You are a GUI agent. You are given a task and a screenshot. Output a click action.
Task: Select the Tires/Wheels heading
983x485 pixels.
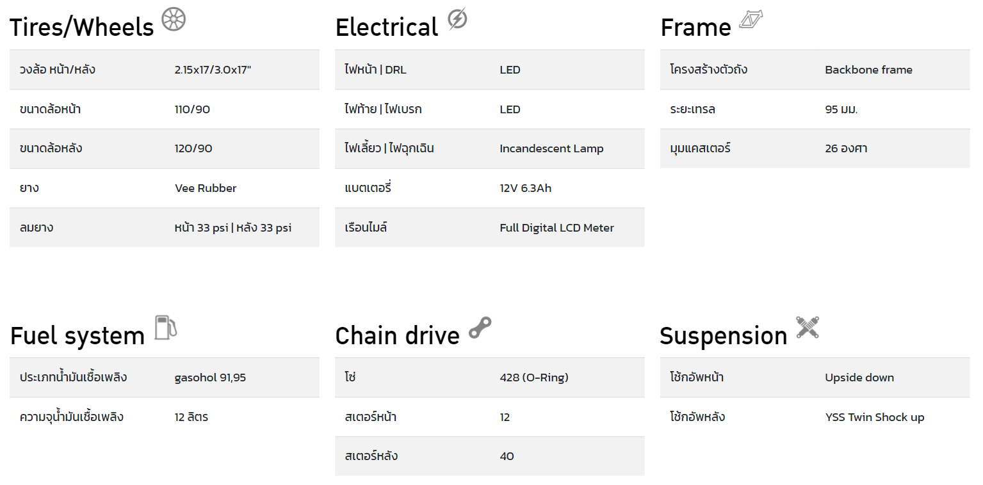point(82,28)
